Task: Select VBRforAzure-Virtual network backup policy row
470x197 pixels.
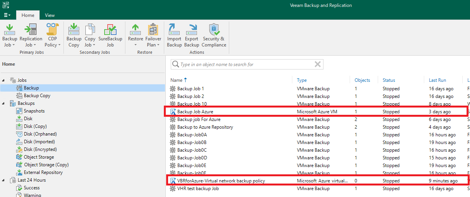Action: tap(317, 181)
